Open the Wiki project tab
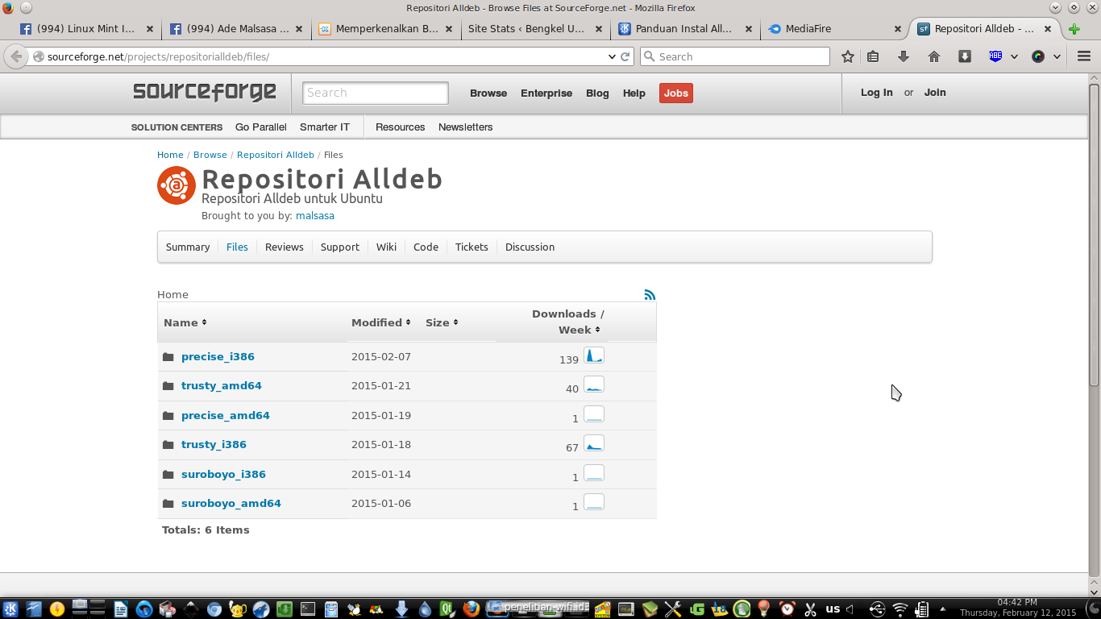The height and width of the screenshot is (619, 1101). point(386,247)
